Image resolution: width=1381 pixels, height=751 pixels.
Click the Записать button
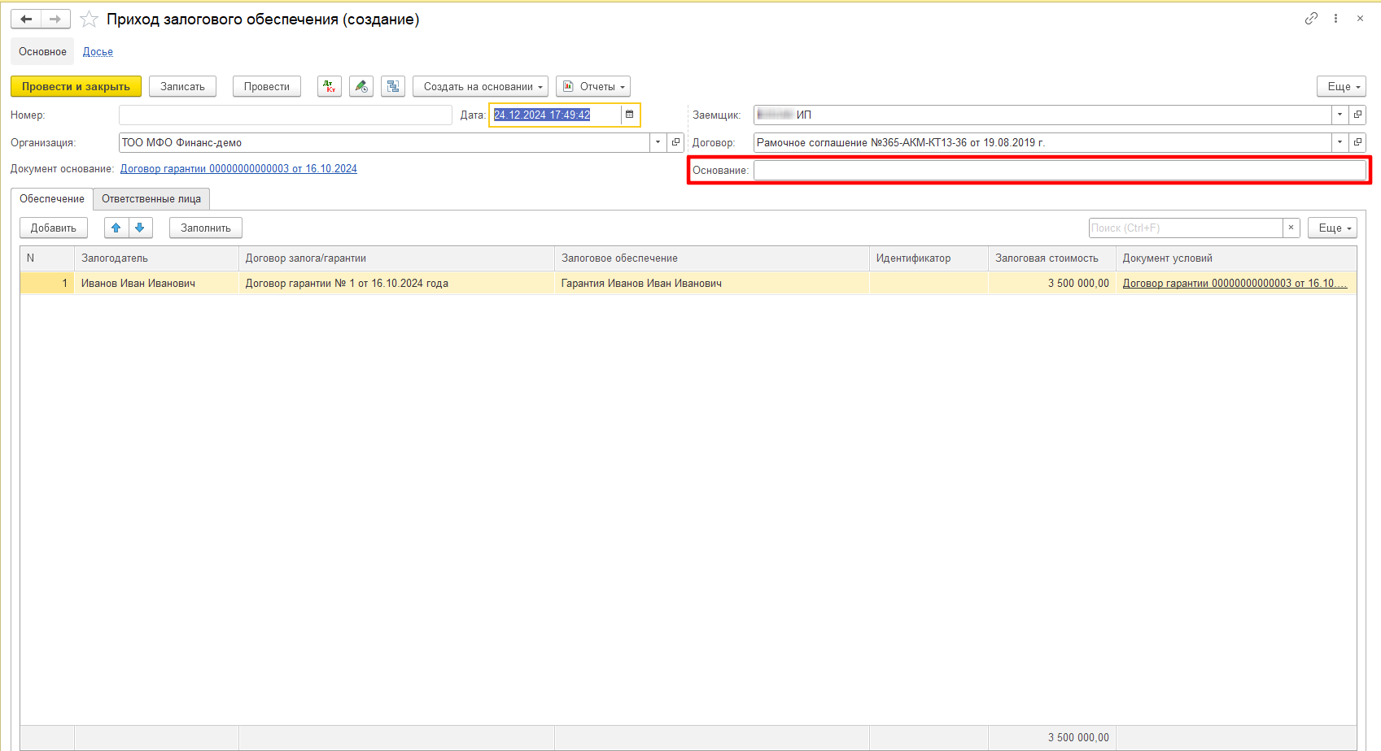pyautogui.click(x=182, y=86)
